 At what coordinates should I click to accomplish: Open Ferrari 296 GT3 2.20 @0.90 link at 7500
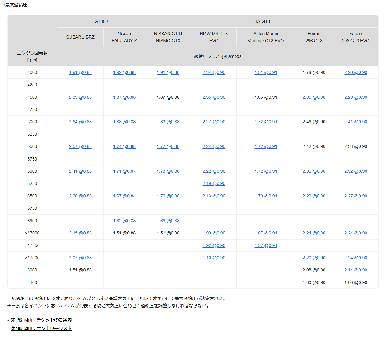[x=314, y=258]
